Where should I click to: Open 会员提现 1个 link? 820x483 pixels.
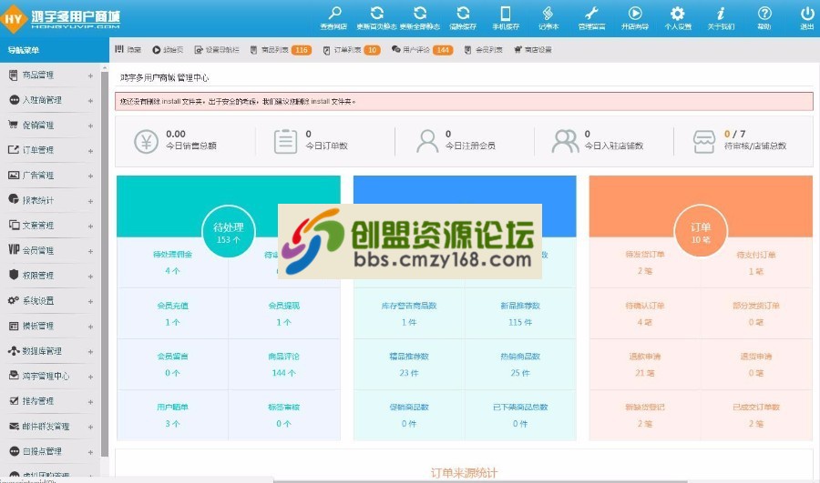[284, 313]
